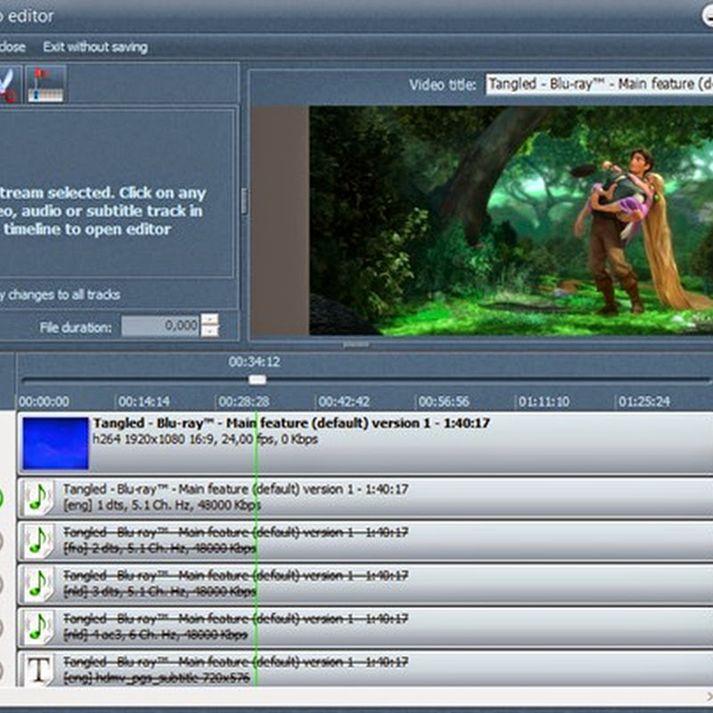
Task: Click the chapter marker flag tool icon
Action: click(45, 84)
